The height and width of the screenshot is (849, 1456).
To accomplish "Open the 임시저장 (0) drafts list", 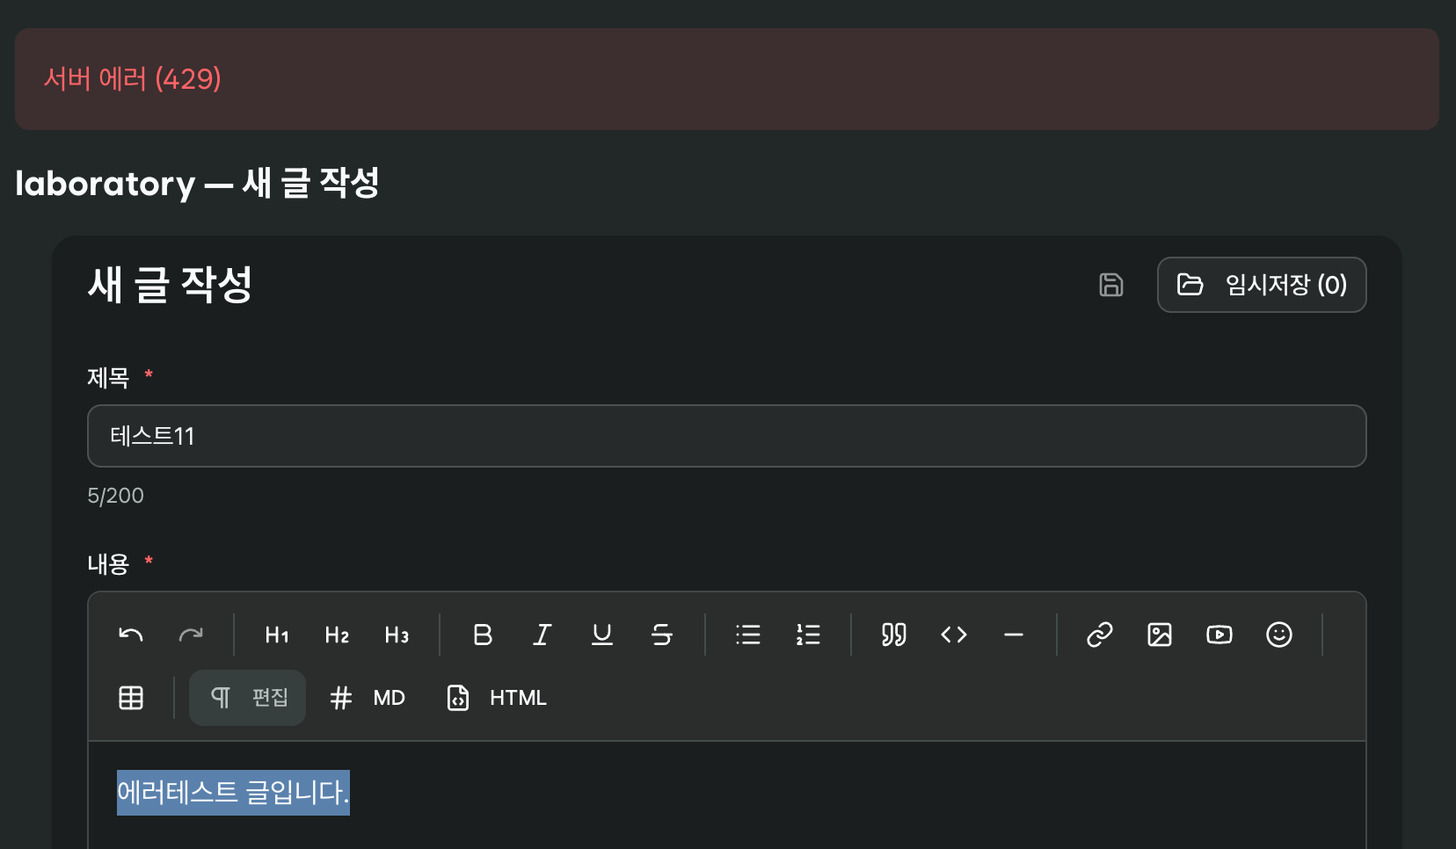I will [1262, 285].
